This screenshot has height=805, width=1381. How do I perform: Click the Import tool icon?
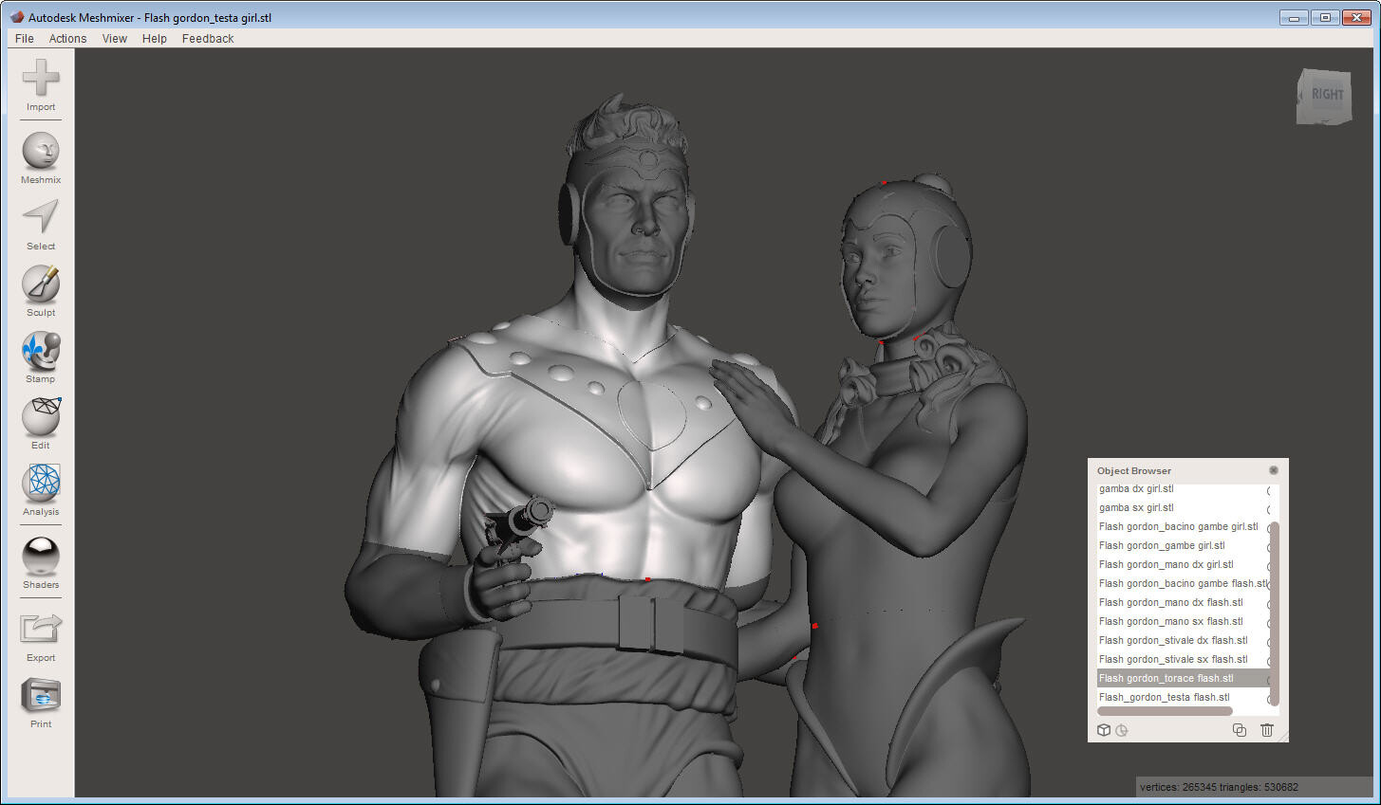41,78
